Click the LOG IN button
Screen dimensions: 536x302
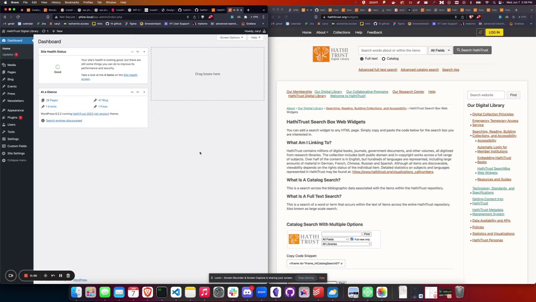(x=494, y=32)
